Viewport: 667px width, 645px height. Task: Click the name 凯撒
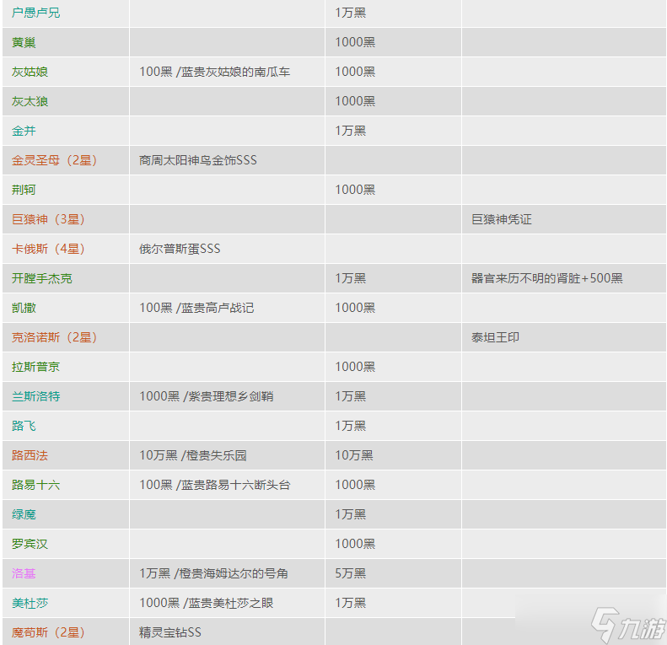(24, 308)
